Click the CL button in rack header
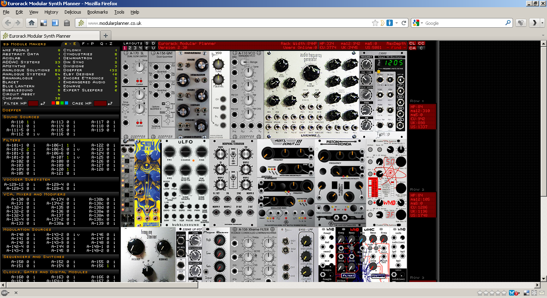 pos(412,43)
